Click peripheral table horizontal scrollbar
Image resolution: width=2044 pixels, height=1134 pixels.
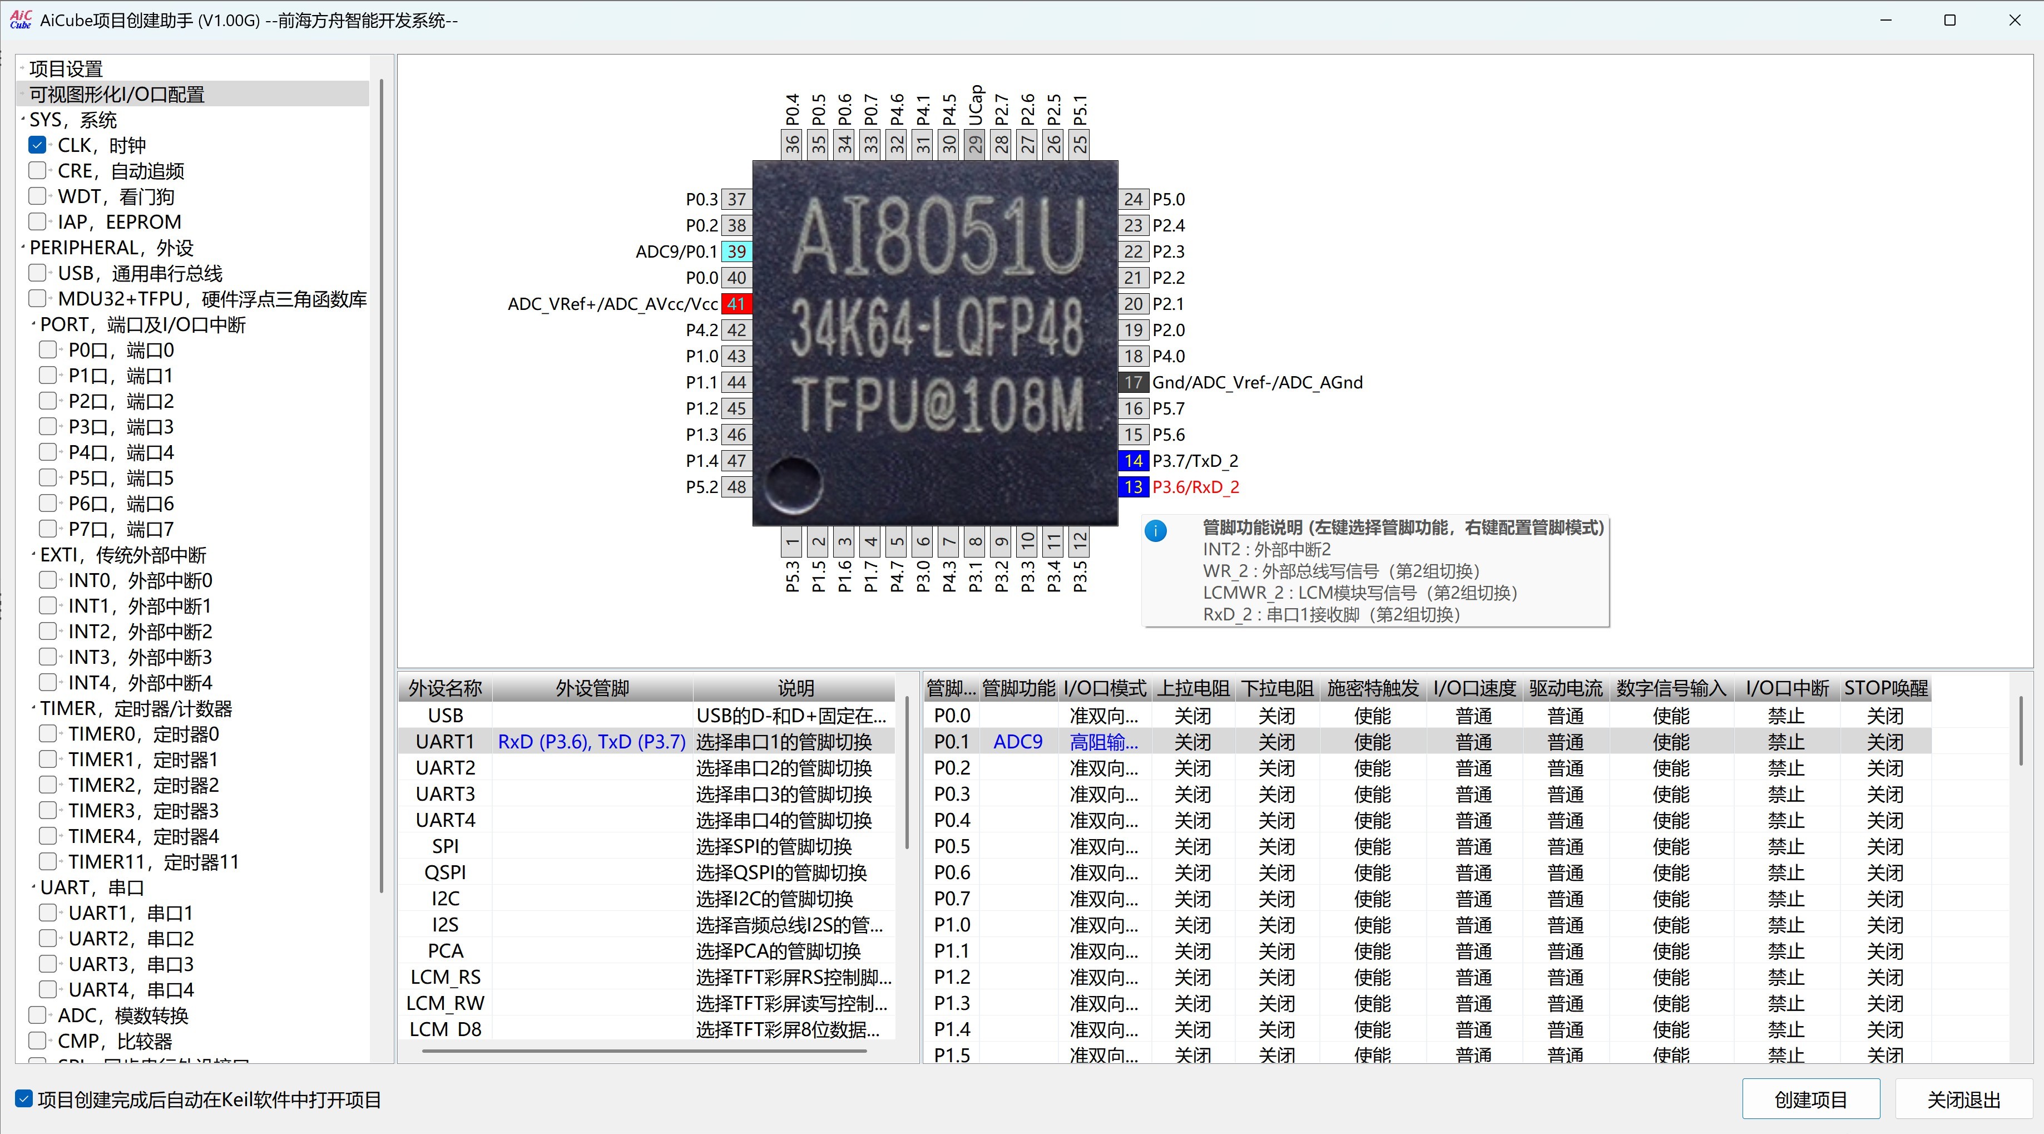(x=644, y=1052)
